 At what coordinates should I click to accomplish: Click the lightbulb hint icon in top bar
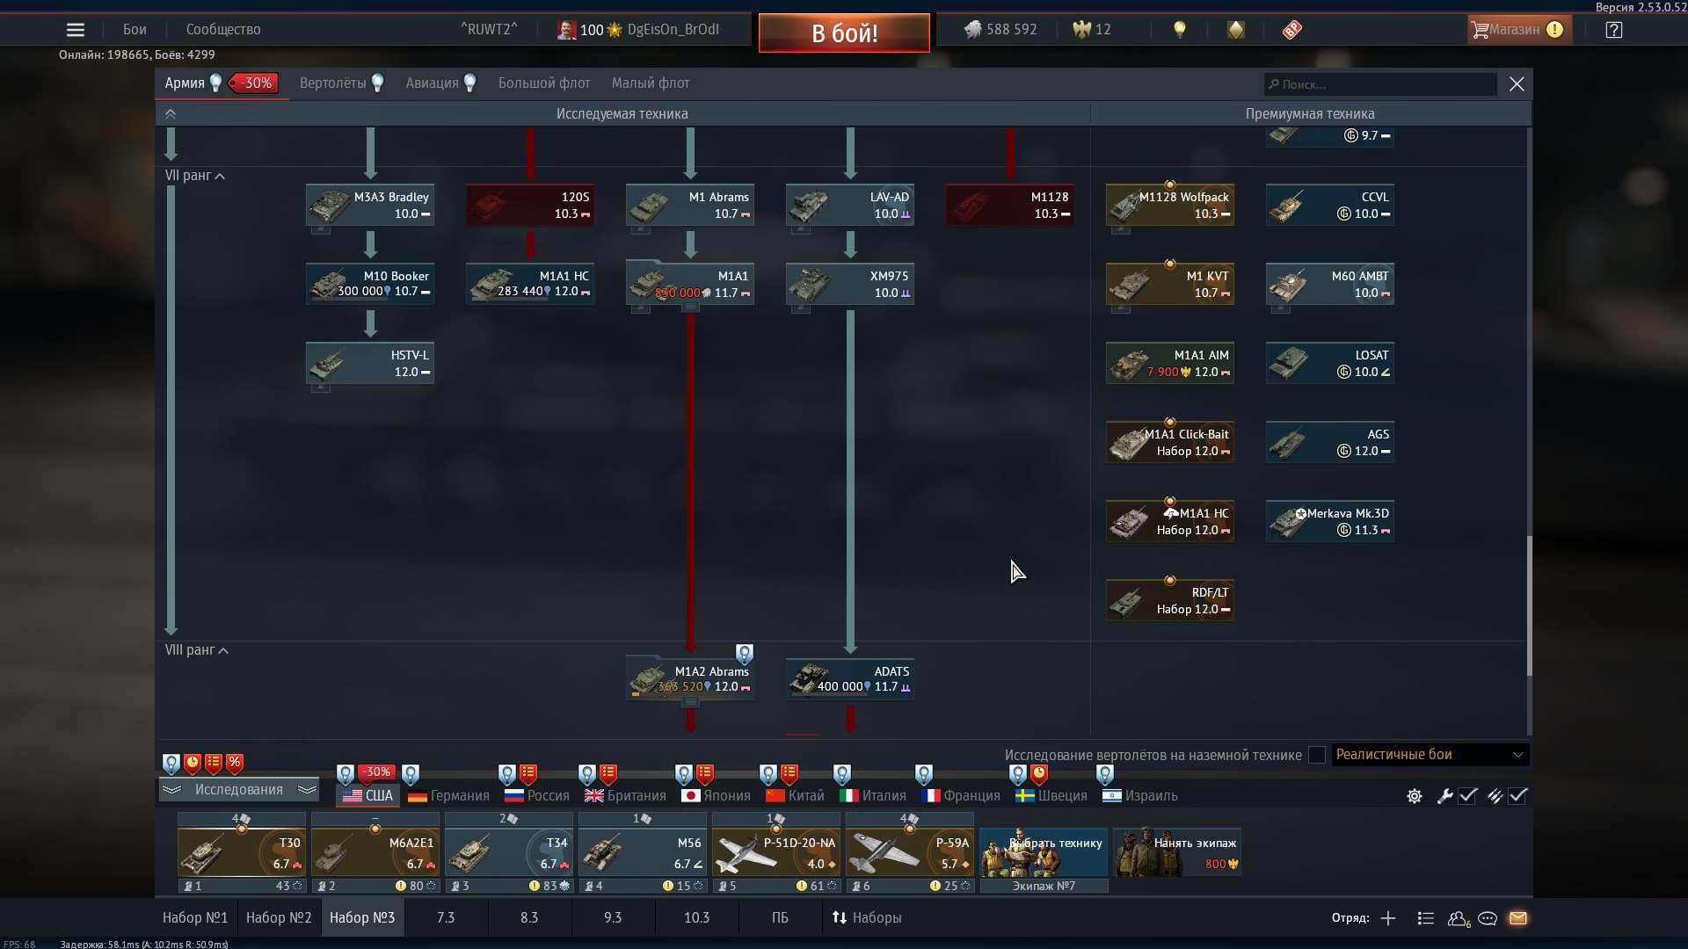(x=1179, y=29)
